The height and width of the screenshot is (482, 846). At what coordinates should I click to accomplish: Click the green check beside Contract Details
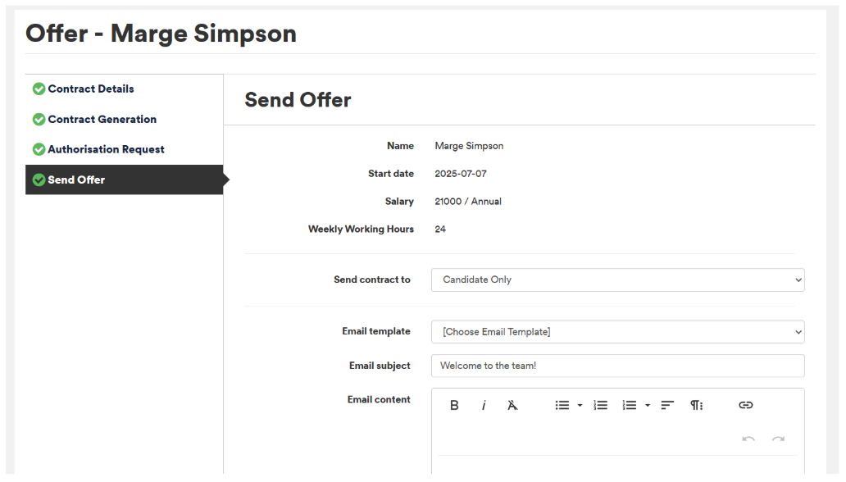click(x=39, y=89)
